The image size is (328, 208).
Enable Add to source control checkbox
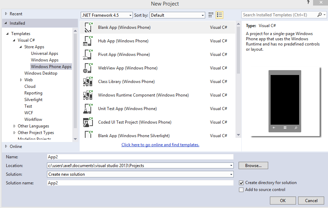(x=241, y=190)
